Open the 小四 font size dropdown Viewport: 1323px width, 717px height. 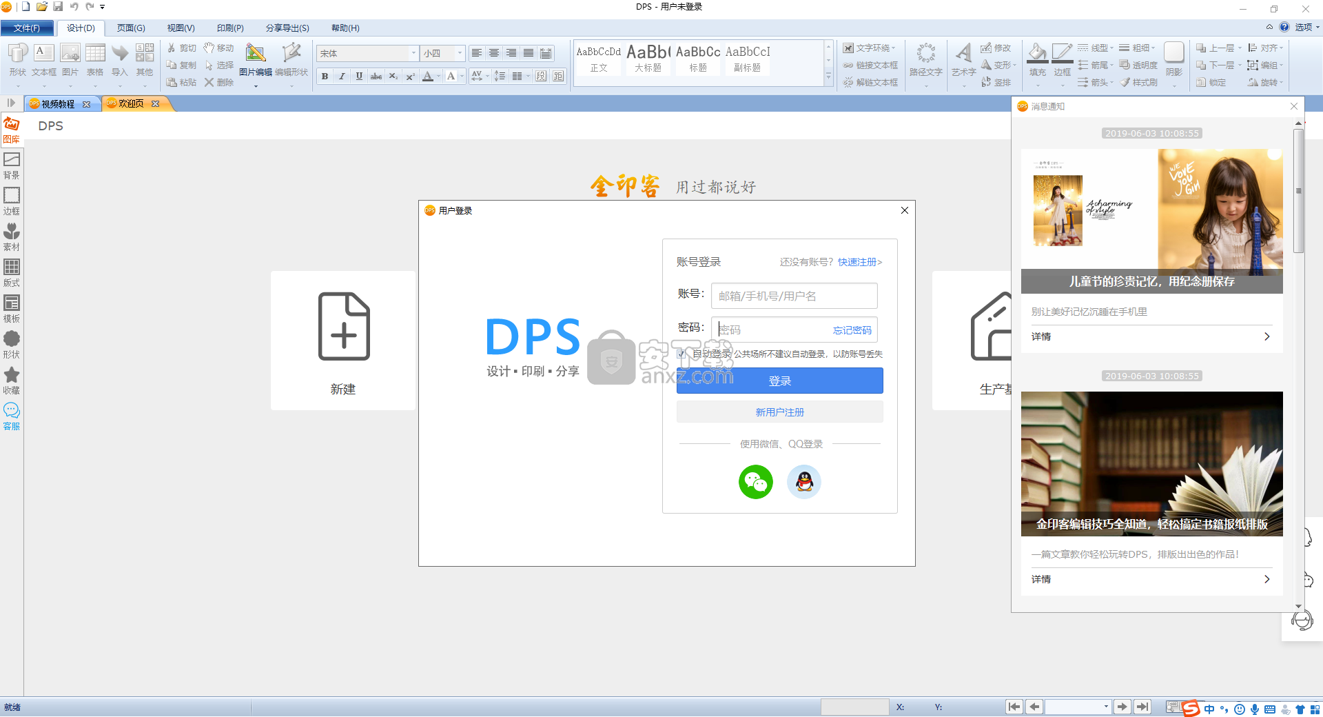point(460,53)
